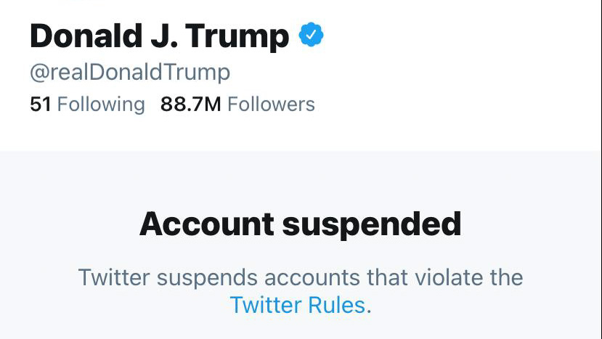Click the word suspended in the heading
The width and height of the screenshot is (602, 339).
tap(372, 225)
